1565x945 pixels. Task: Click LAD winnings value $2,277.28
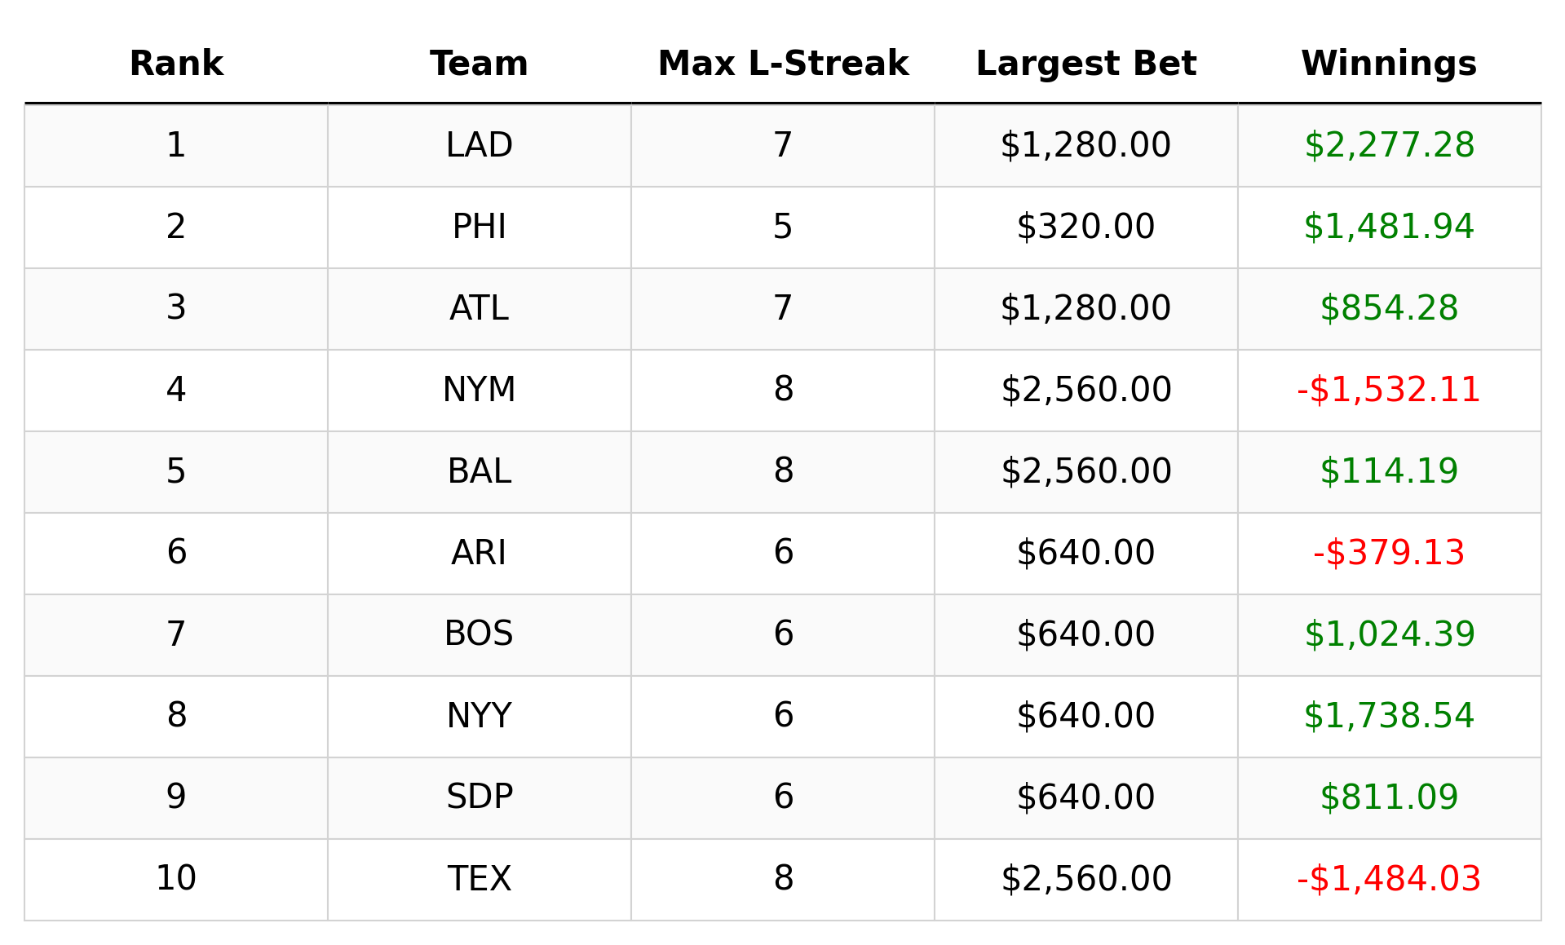click(1389, 146)
